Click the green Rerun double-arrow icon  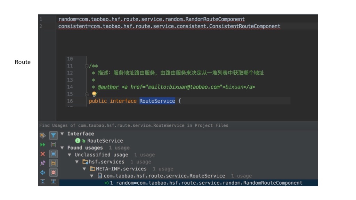(x=42, y=145)
